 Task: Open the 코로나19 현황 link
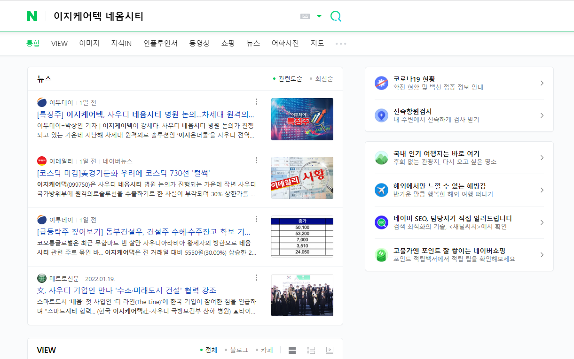point(414,79)
